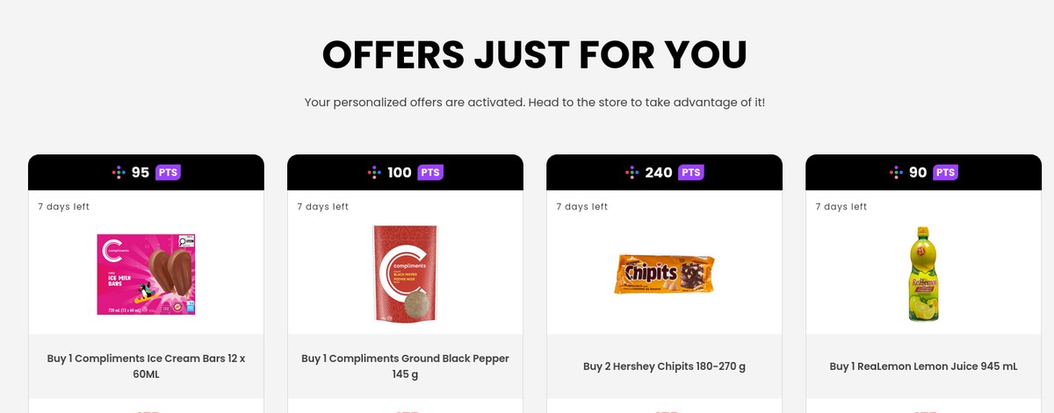Click the Buy 1 ReaLemon Lemon Juice offer title
Screen dimensions: 1054x413
point(923,367)
